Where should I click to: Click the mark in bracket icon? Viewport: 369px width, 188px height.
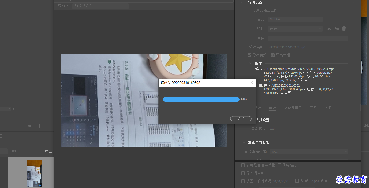pos(39,126)
